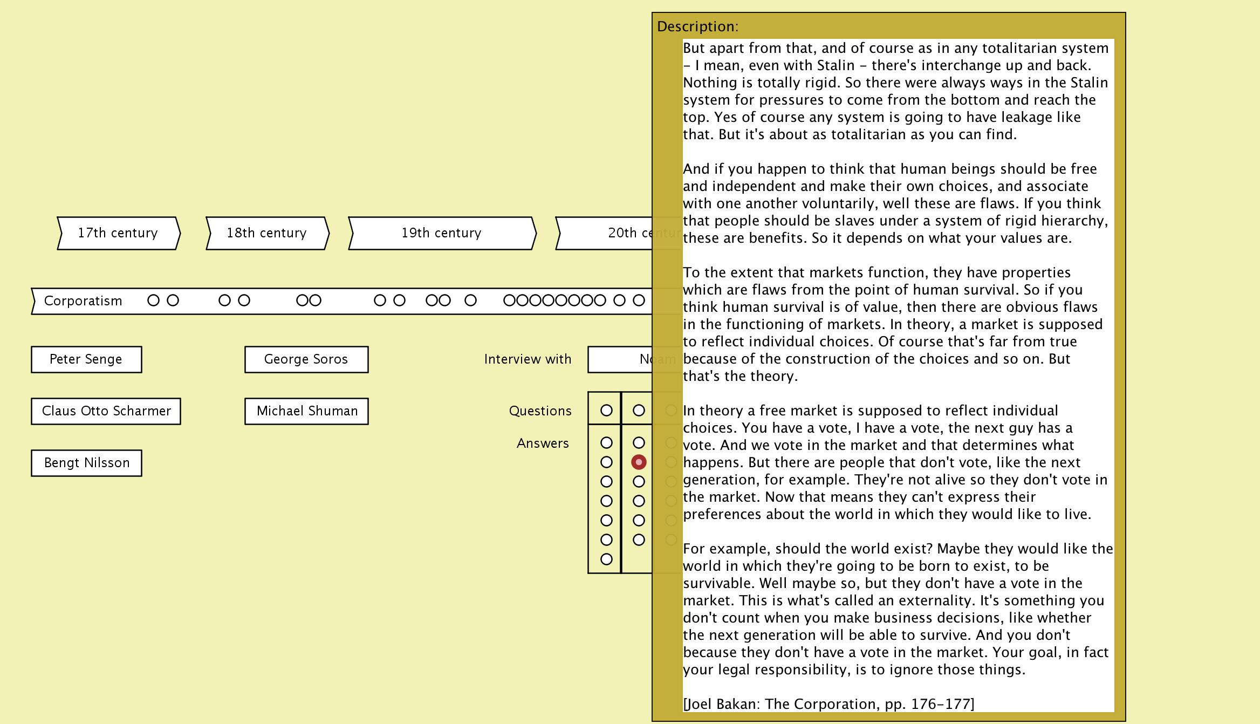Select the 17th century timeline banner
The width and height of the screenshot is (1260, 724).
(x=118, y=233)
